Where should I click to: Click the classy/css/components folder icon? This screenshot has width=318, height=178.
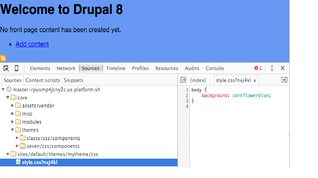[x=23, y=138]
